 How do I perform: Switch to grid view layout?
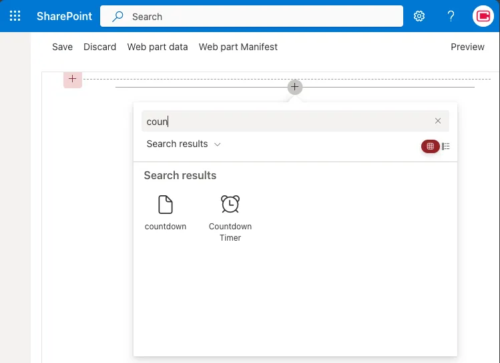(430, 146)
